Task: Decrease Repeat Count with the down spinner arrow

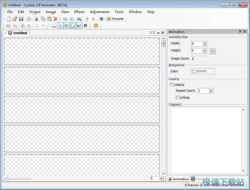Action: (211, 92)
